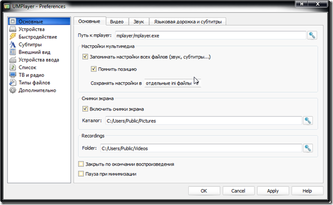Click the Help button
This screenshot has width=333, height=205.
pyautogui.click(x=307, y=191)
